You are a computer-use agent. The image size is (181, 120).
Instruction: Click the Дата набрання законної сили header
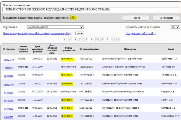click(x=52, y=49)
